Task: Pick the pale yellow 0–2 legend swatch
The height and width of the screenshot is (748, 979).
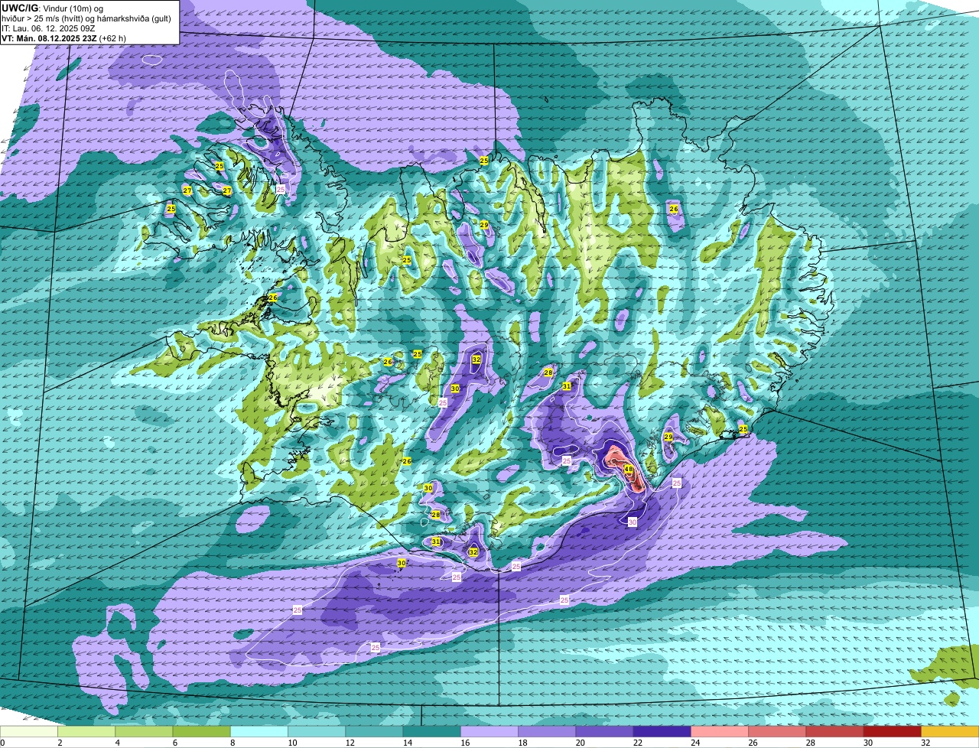Action: (29, 731)
